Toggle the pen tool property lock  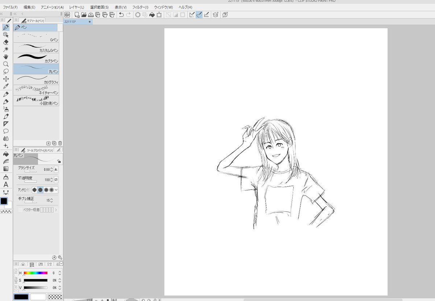pyautogui.click(x=59, y=161)
